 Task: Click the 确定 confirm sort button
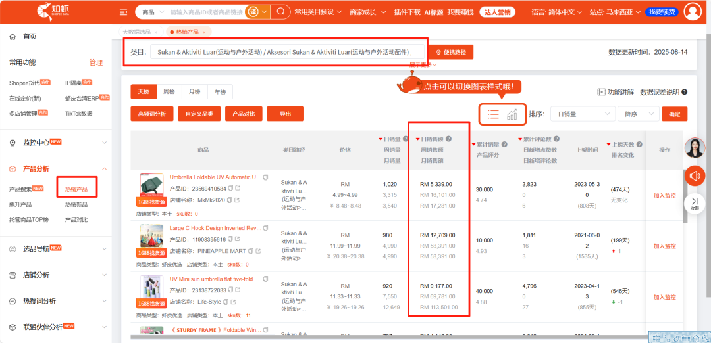coord(674,114)
